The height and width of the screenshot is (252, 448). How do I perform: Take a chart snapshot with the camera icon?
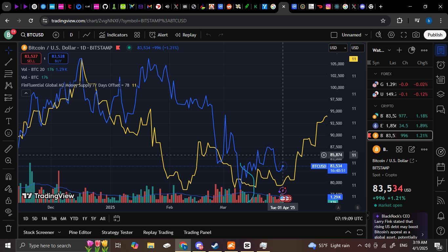click(416, 35)
